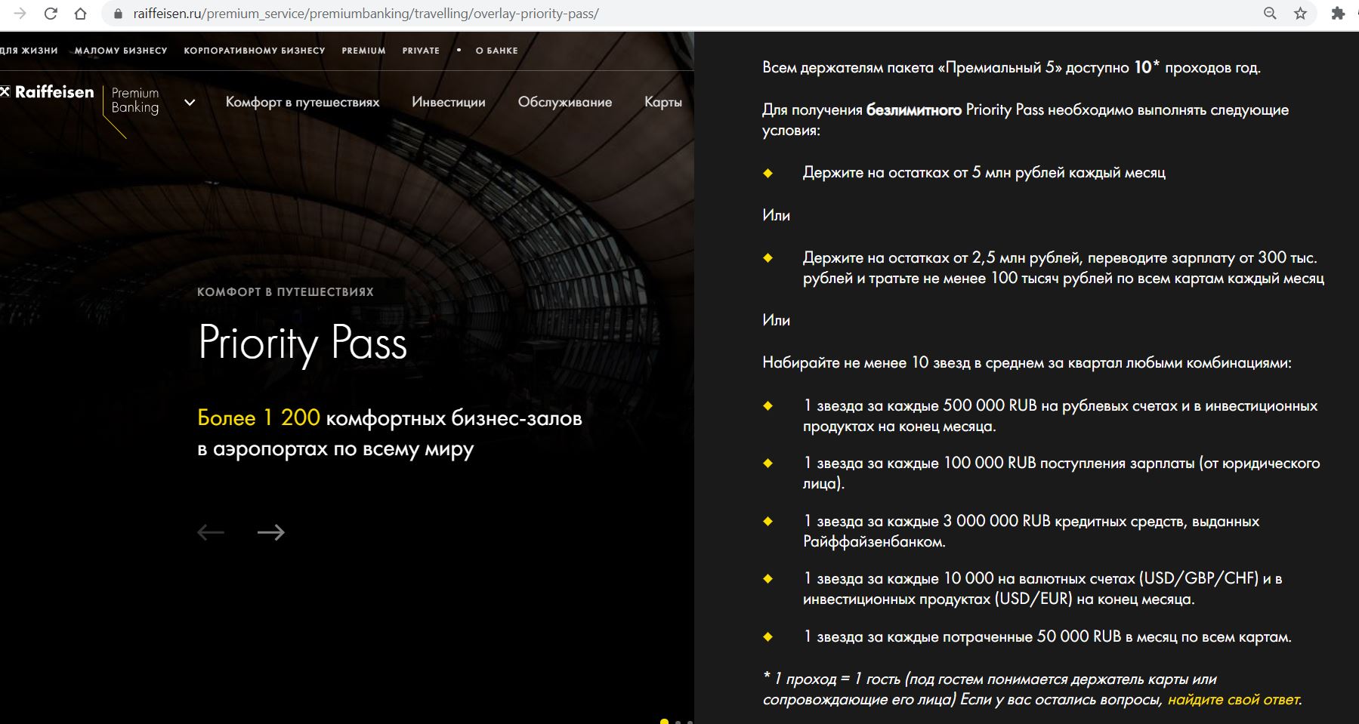Click the 10 000 currency accounts condition
Viewport: 1359px width, 724px height.
[x=1042, y=589]
